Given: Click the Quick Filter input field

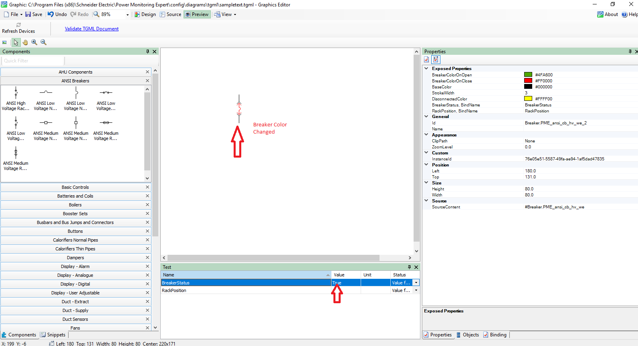Looking at the screenshot, I should click(x=33, y=61).
